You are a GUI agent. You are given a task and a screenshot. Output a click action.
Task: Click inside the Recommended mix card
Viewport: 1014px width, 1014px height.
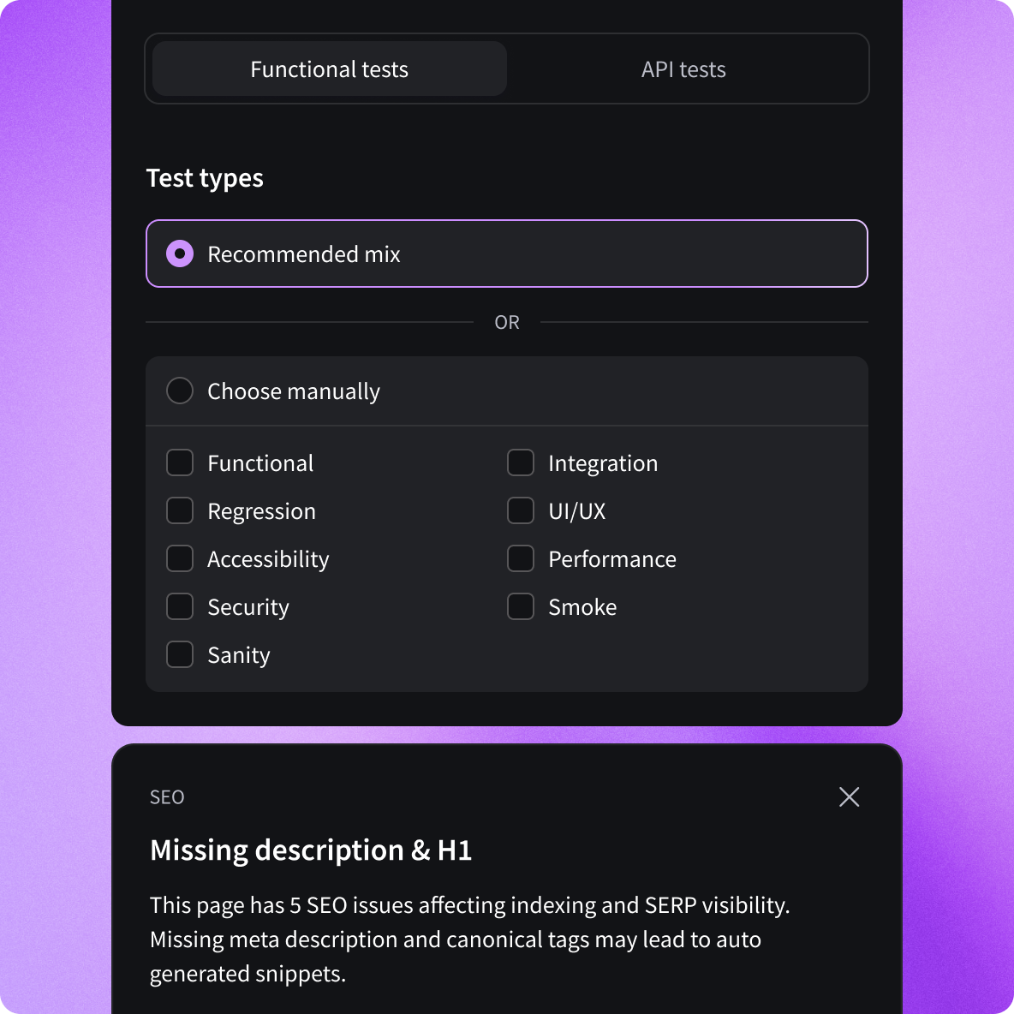point(507,254)
